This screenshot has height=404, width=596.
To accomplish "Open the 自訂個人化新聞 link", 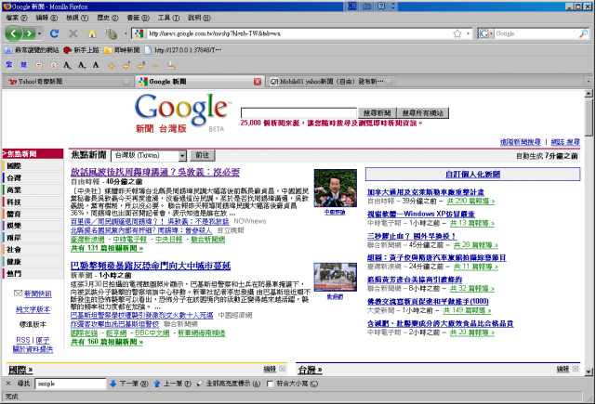I will coord(472,175).
